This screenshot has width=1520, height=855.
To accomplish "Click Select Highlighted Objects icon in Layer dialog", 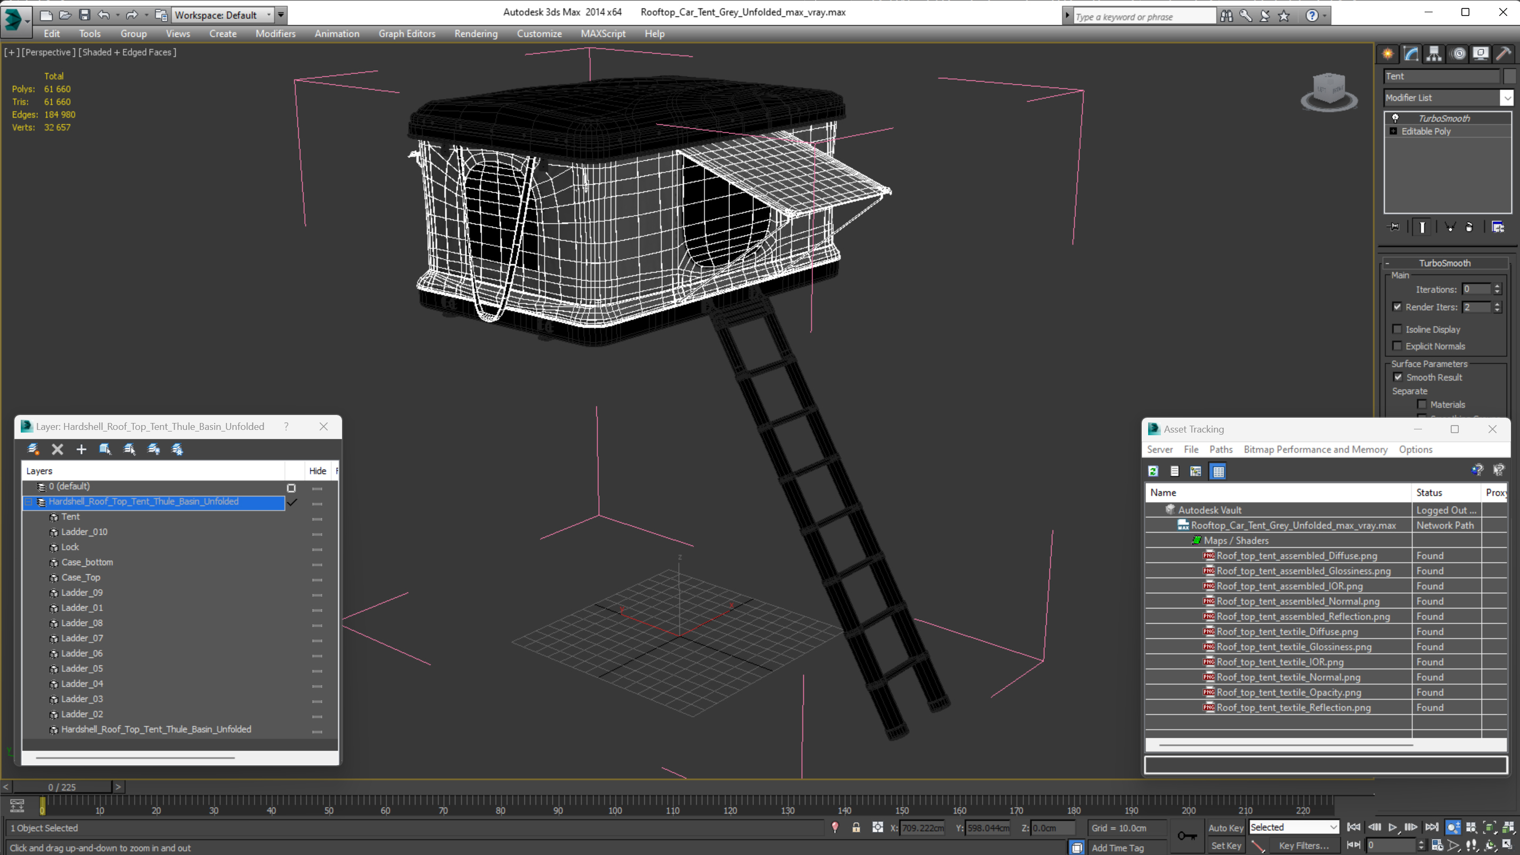I will 105,449.
